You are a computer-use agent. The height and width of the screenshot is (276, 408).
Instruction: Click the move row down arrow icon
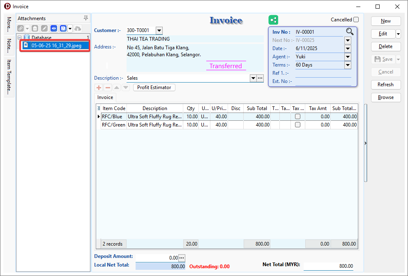pos(126,87)
